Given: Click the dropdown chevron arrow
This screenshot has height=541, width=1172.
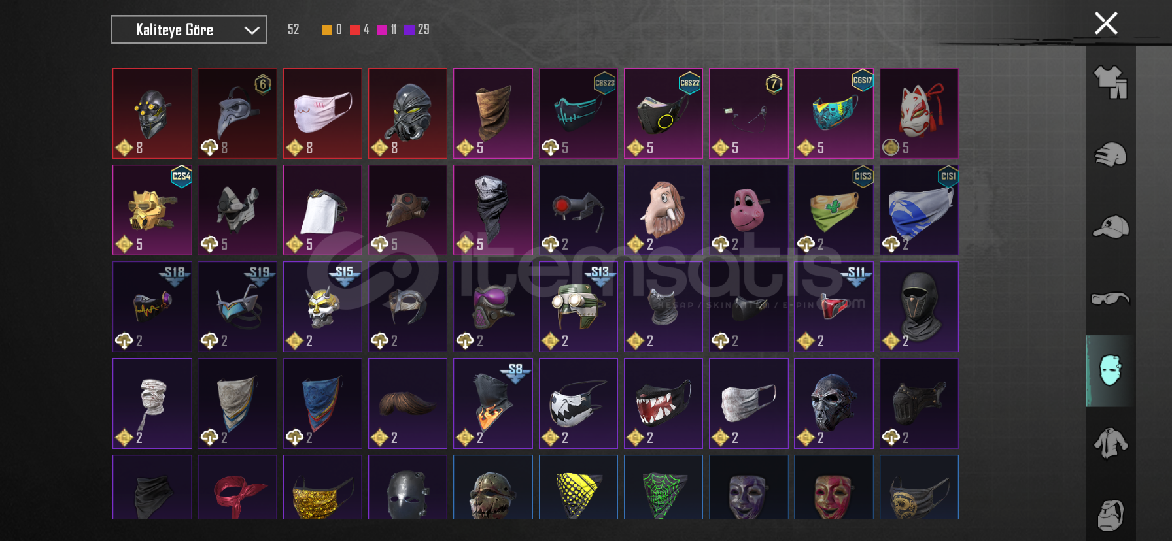Looking at the screenshot, I should pos(252,30).
